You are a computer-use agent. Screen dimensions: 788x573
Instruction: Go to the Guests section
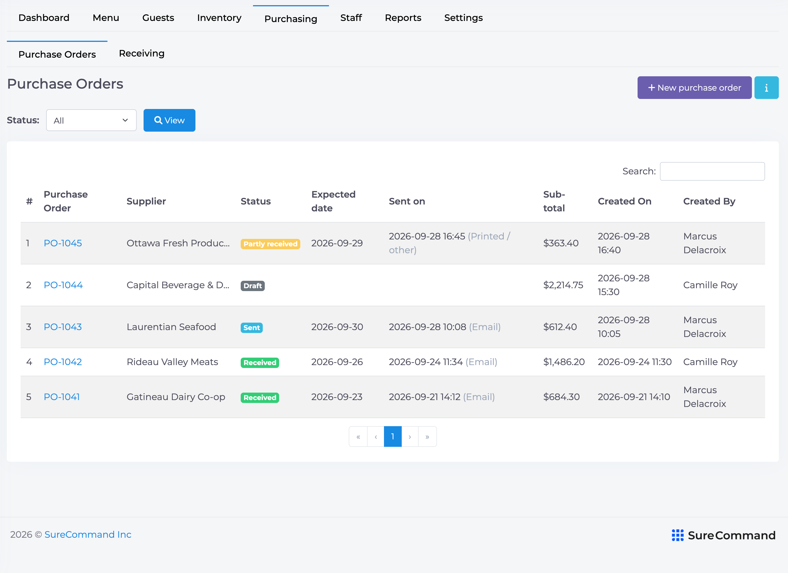[158, 18]
